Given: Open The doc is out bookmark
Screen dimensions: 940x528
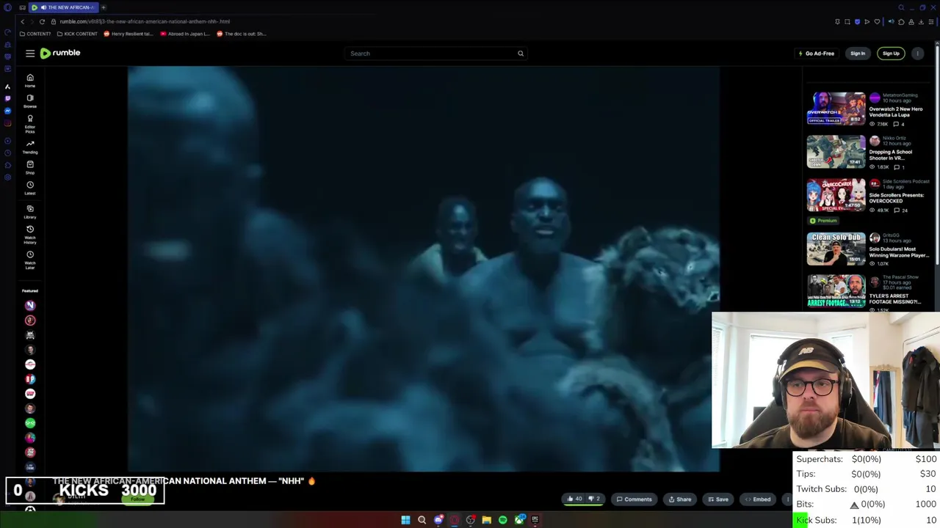Looking at the screenshot, I should (242, 34).
